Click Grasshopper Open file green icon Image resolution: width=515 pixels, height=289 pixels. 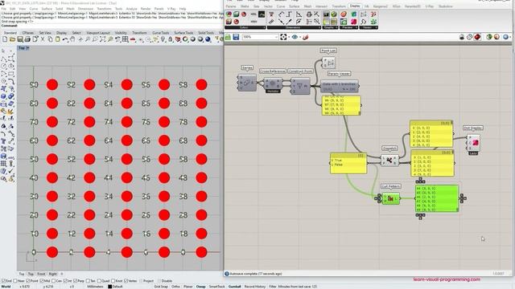[x=228, y=37]
